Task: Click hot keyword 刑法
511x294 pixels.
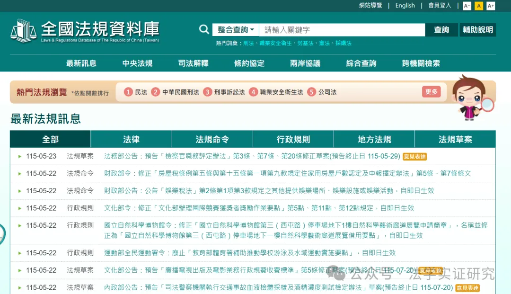Action: (x=248, y=43)
